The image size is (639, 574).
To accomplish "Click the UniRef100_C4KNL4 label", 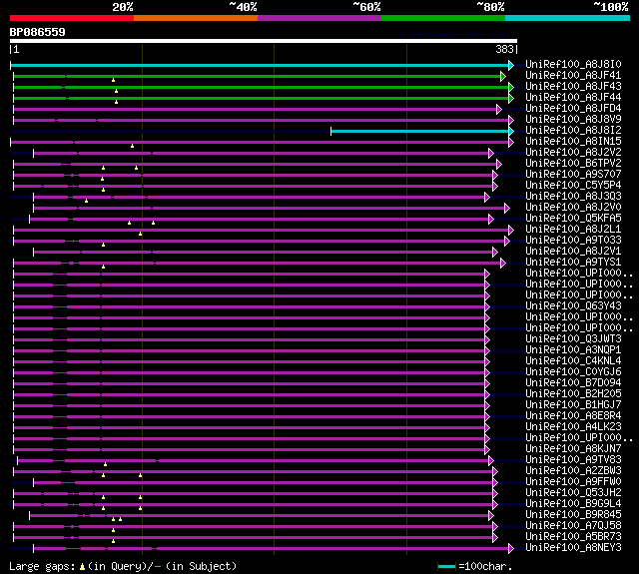I will point(573,361).
